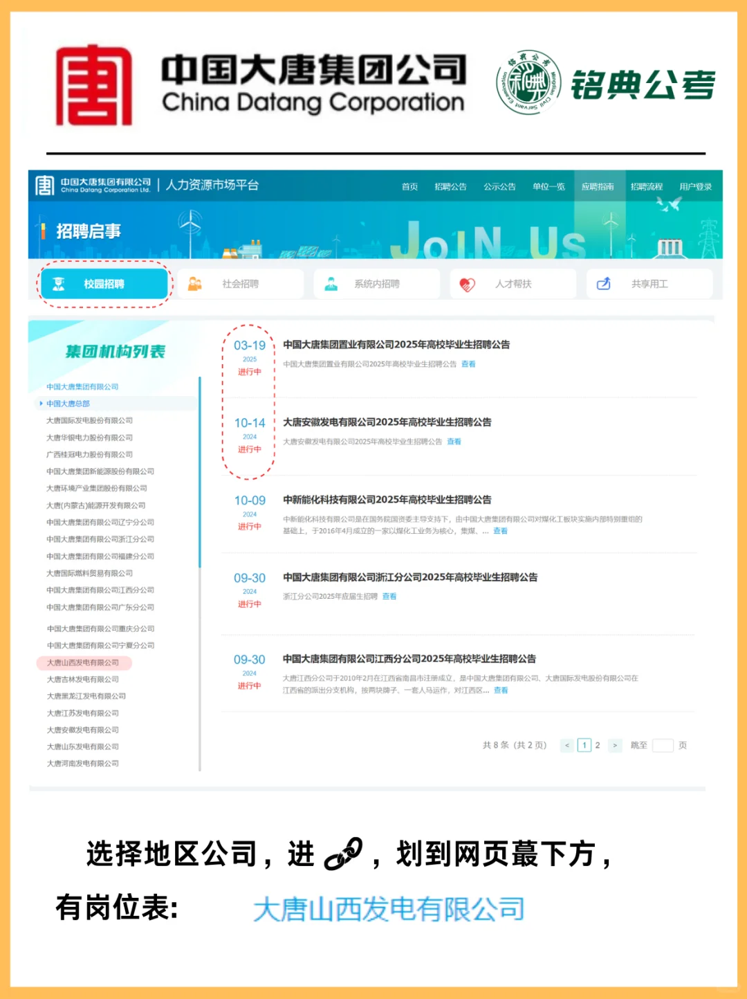The image size is (747, 999).
Task: Select the 宁夏分公司 entry in the list
Action: coord(100,645)
